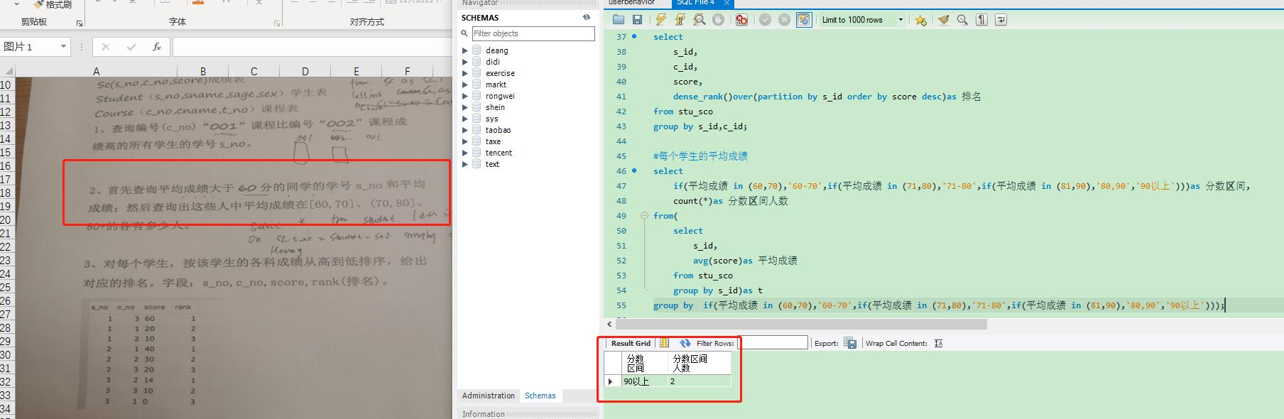Close the SQL File 4 tab
Image resolution: width=1284 pixels, height=419 pixels.
click(727, 3)
